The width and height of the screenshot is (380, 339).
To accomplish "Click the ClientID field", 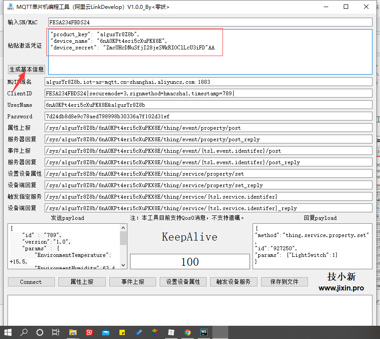I will 208,93.
